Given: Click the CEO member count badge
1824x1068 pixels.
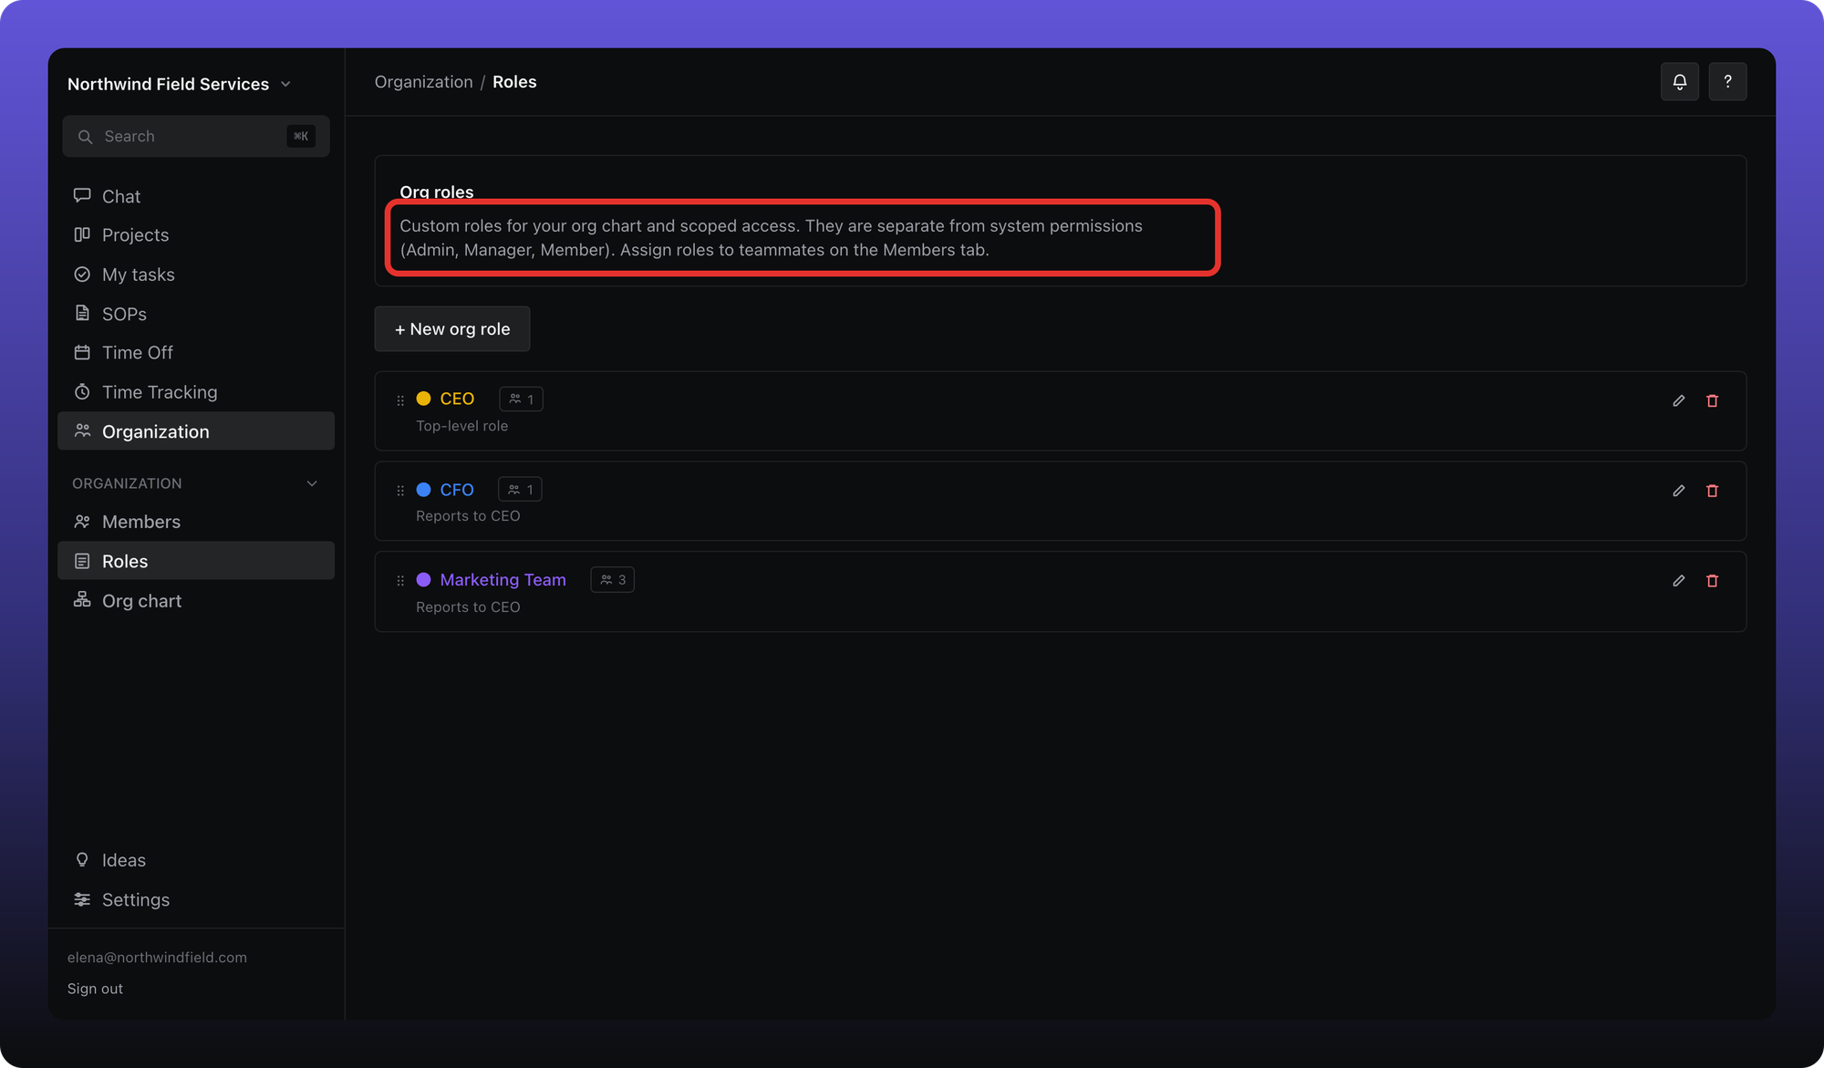Looking at the screenshot, I should click(x=522, y=399).
